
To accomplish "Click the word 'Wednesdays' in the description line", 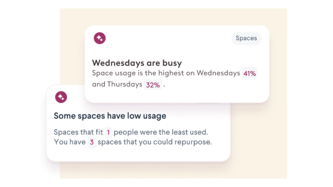I will tap(219, 74).
